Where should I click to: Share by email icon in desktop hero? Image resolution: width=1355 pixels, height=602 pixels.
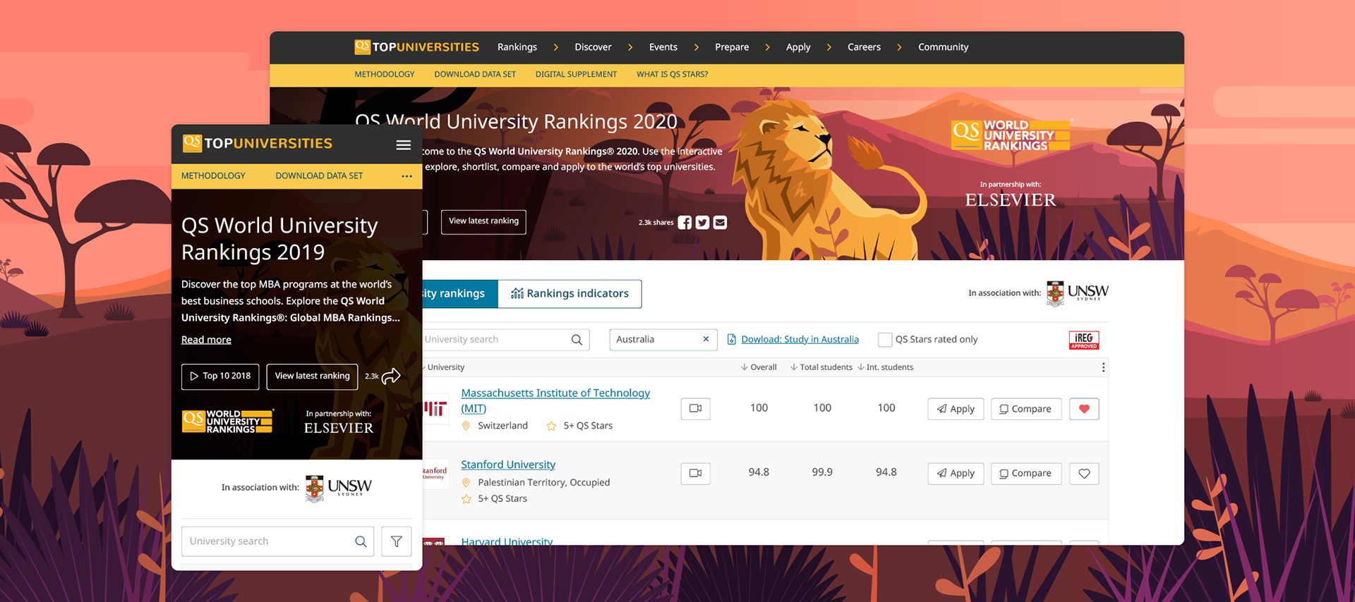click(720, 223)
